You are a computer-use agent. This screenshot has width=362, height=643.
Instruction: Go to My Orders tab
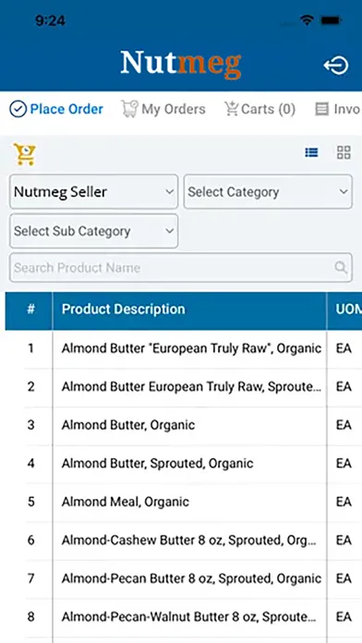pos(163,109)
